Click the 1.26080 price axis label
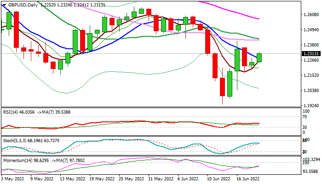 pyautogui.click(x=311, y=15)
